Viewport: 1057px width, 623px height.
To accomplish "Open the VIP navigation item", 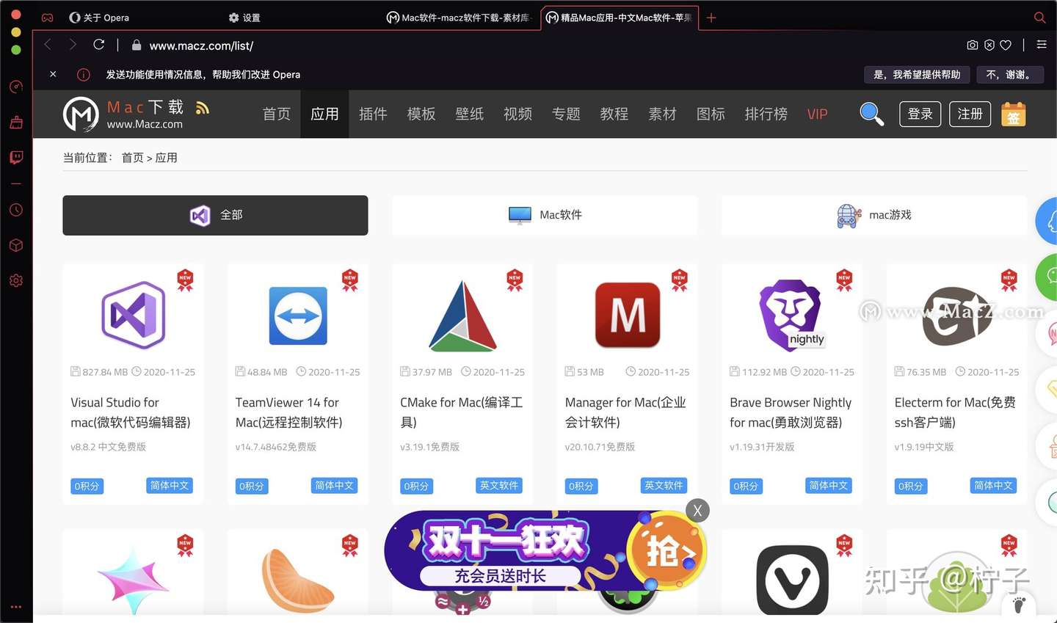I will pyautogui.click(x=817, y=114).
